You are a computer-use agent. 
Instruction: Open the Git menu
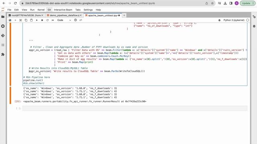49,10
